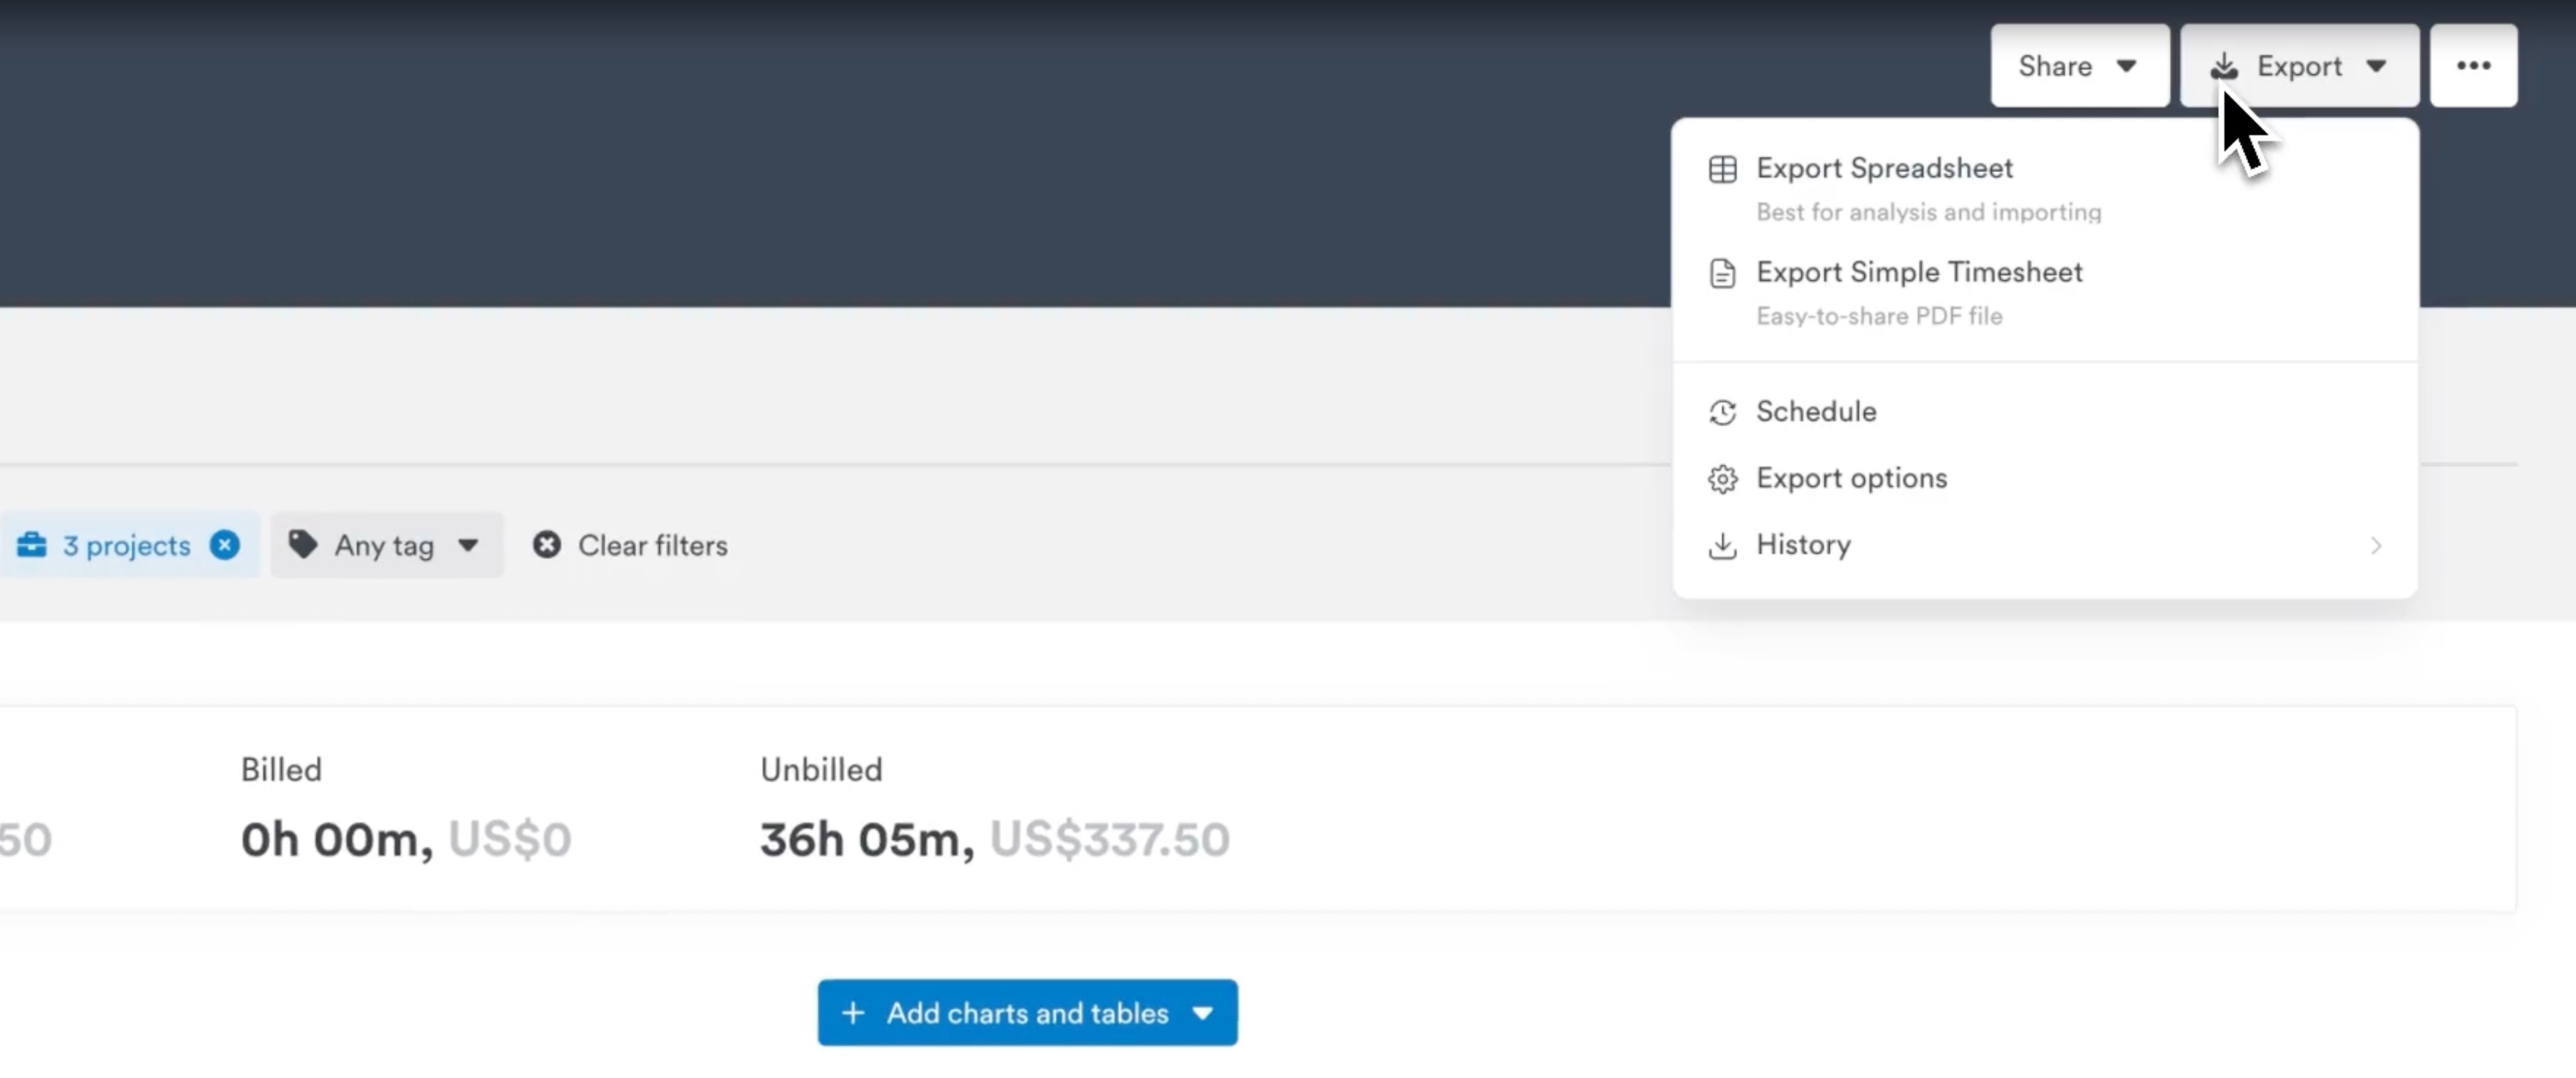This screenshot has width=2576, height=1078.
Task: Click the Schedule clock icon
Action: point(1722,412)
